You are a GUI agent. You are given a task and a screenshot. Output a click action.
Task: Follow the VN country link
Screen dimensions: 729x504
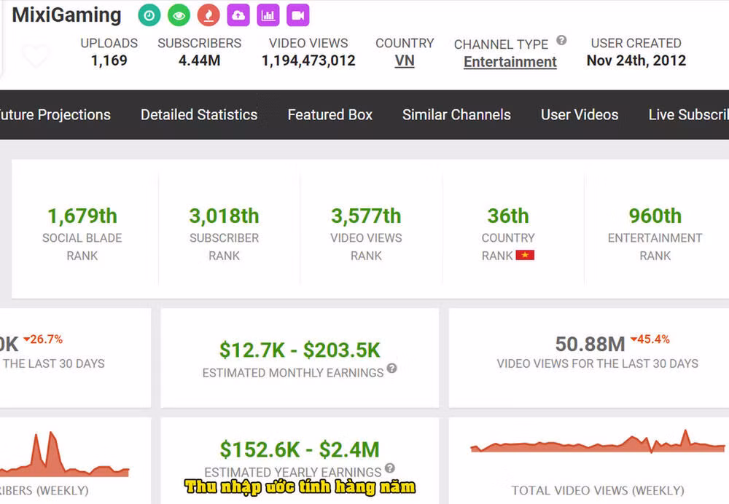tap(405, 61)
